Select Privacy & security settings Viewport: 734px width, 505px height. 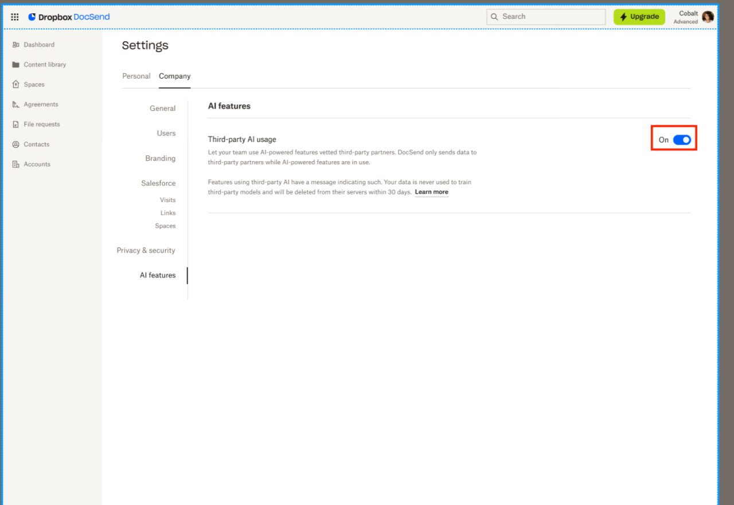coord(146,250)
